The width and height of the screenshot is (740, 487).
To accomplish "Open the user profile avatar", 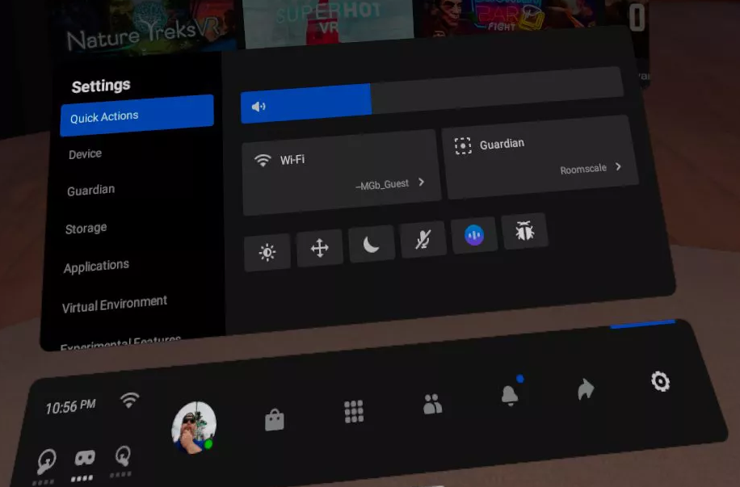I will tap(194, 427).
